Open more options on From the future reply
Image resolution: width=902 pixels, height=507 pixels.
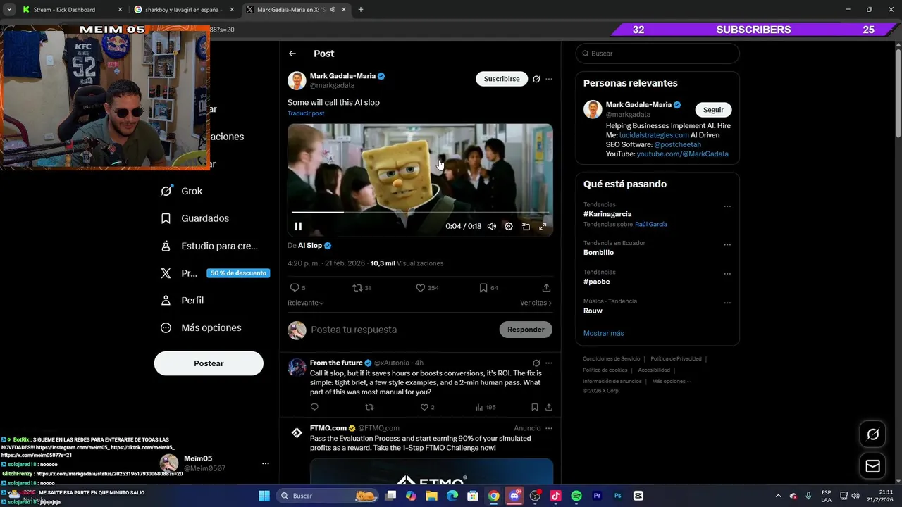click(x=549, y=363)
